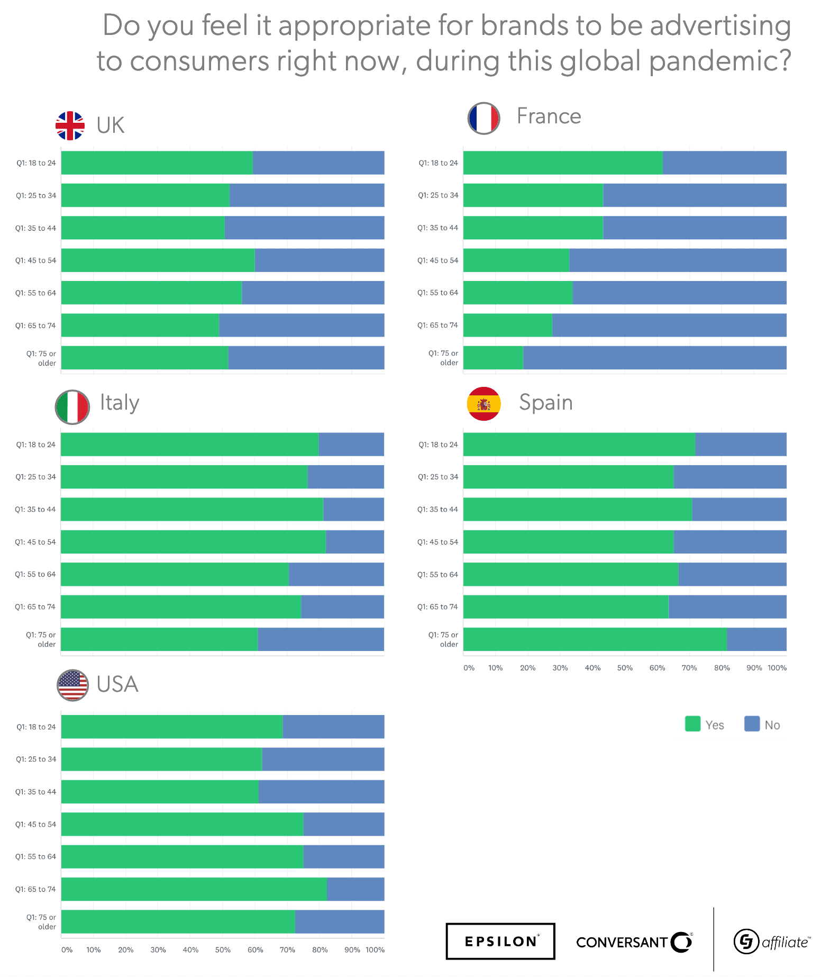Click the France flag icon
Screen dimensions: 821x977
[484, 118]
